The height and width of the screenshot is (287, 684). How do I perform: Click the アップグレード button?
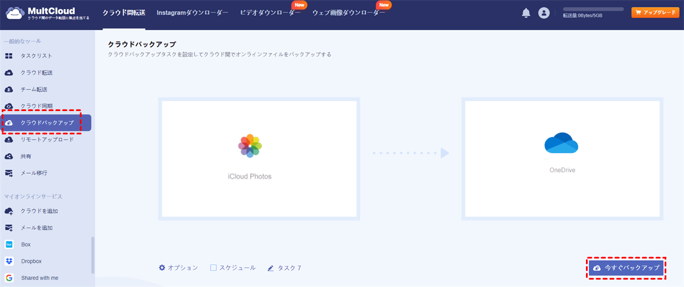(655, 13)
